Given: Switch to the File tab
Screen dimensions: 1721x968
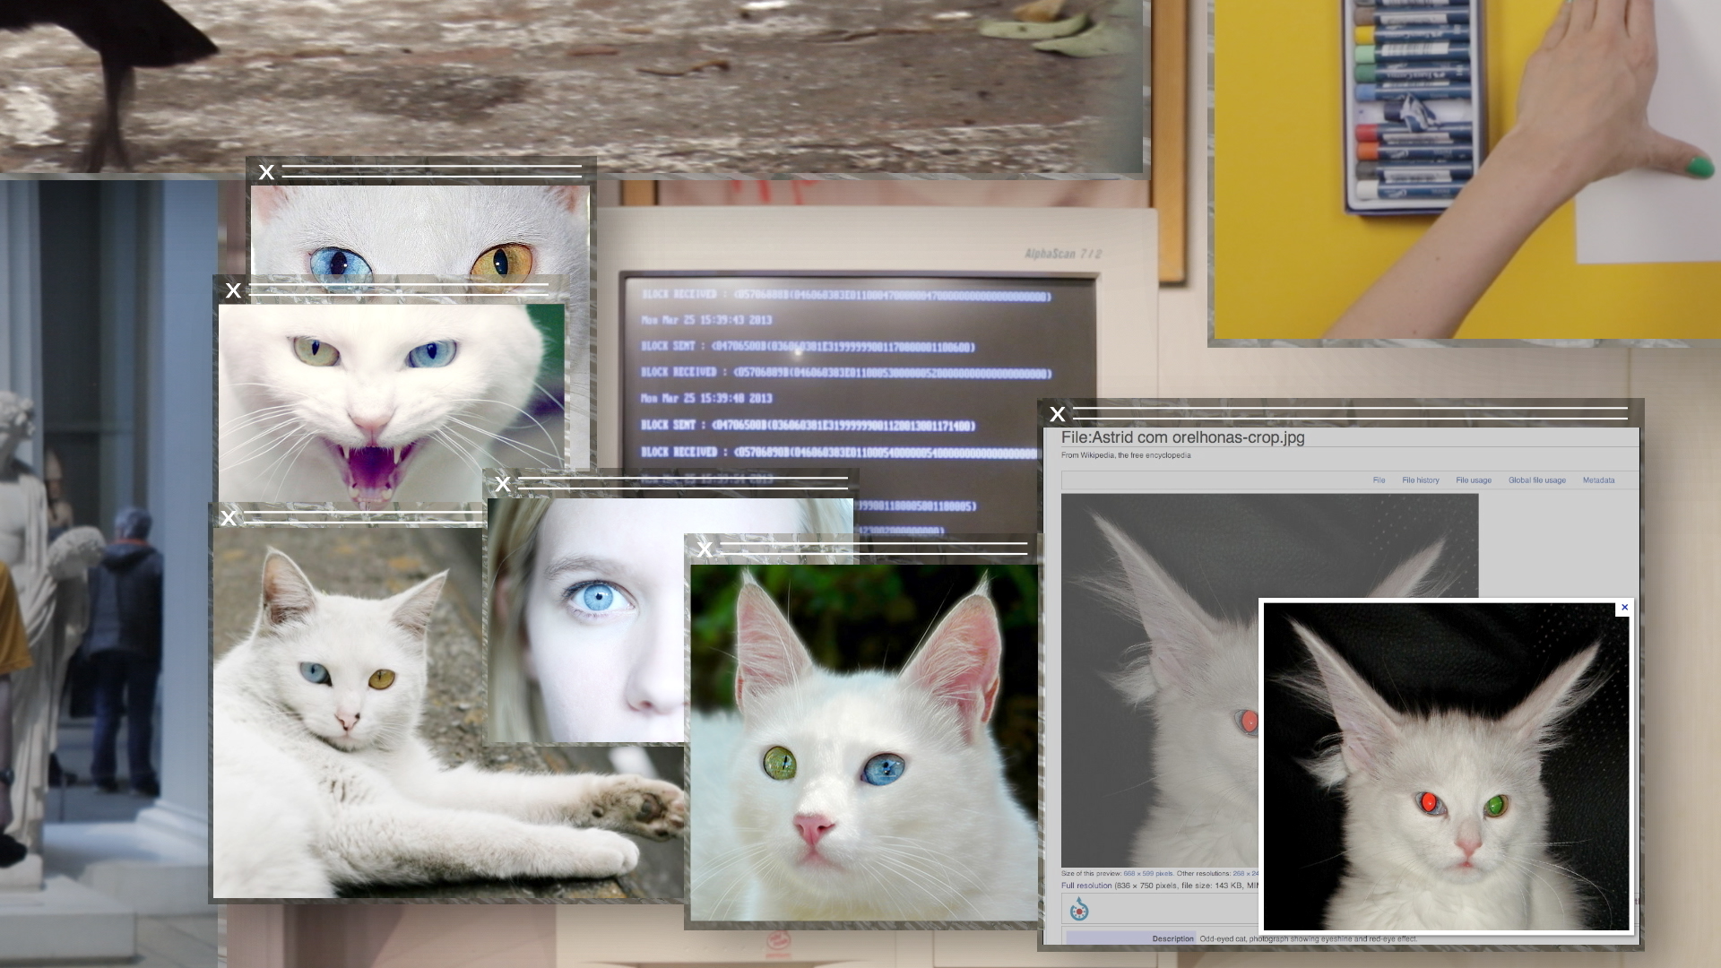Looking at the screenshot, I should pyautogui.click(x=1379, y=480).
